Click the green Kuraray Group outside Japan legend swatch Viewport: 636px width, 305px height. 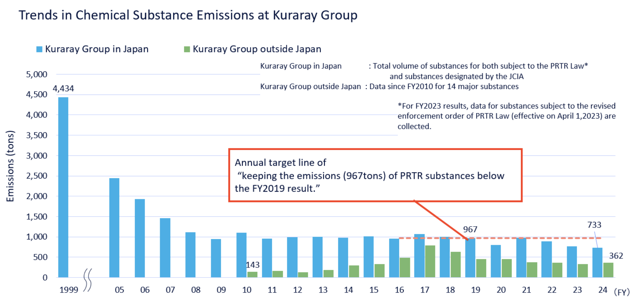(x=187, y=49)
